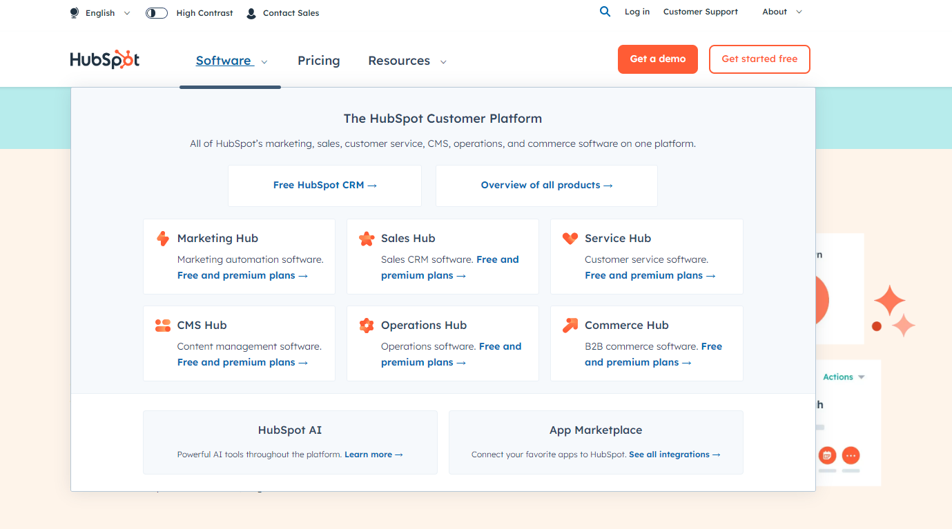
Task: Click See all integrations link
Action: (x=674, y=455)
